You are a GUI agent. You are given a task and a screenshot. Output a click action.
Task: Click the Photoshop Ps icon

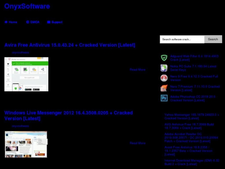164,98
